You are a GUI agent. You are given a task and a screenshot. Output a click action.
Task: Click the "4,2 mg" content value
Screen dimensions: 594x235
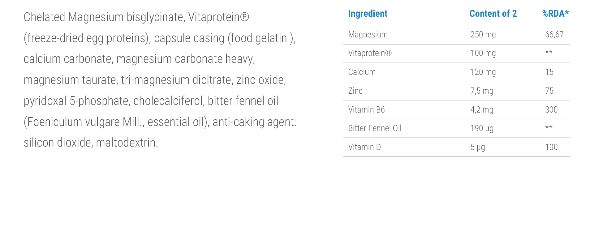482,110
